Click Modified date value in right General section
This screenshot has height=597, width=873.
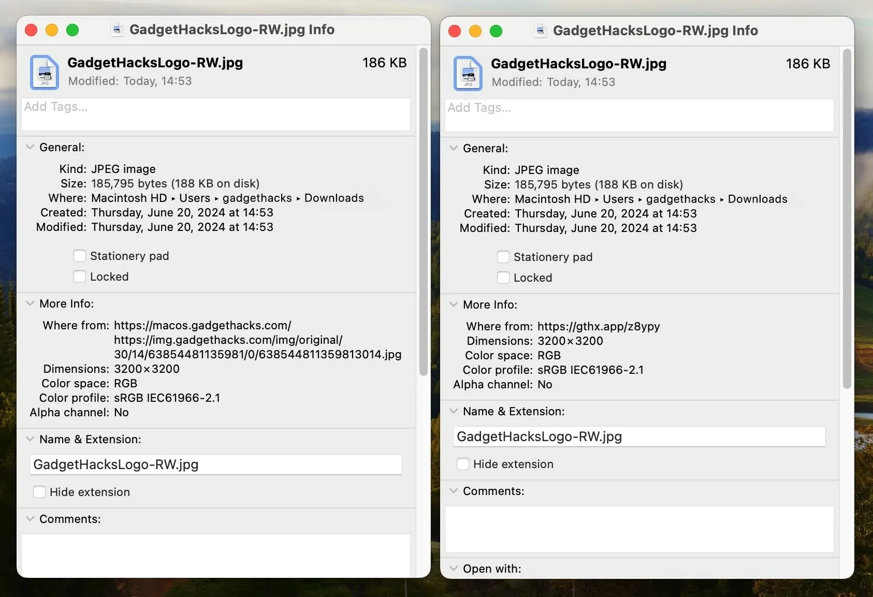pyautogui.click(x=606, y=228)
